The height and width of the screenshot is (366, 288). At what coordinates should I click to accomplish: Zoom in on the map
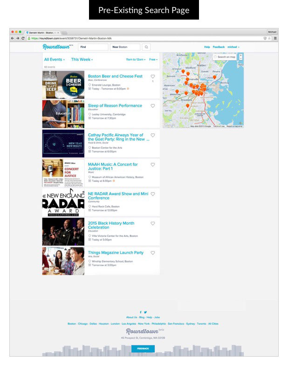(x=240, y=55)
